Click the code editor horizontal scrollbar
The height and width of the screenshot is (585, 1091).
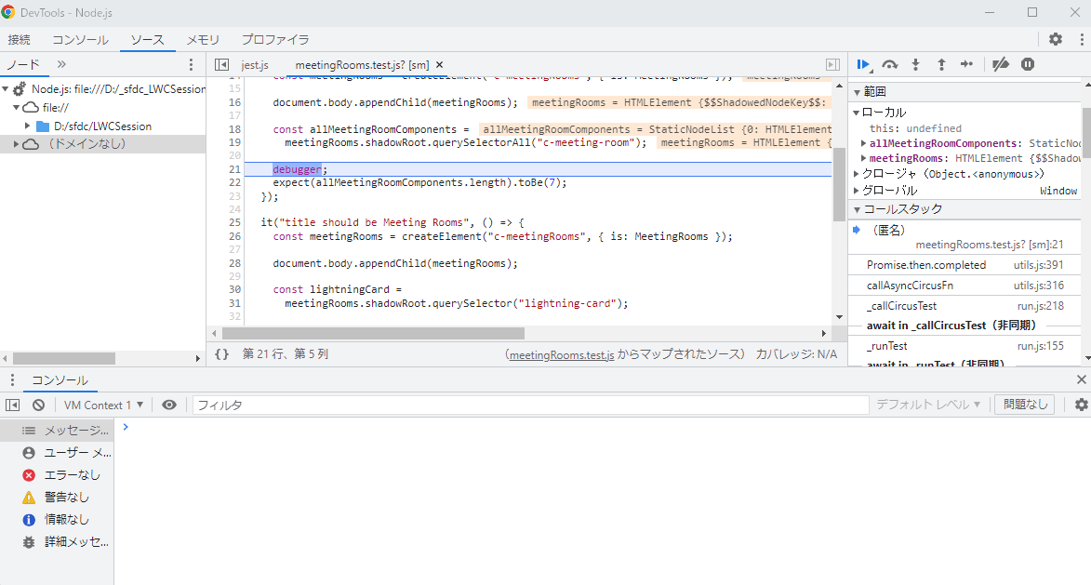click(373, 333)
